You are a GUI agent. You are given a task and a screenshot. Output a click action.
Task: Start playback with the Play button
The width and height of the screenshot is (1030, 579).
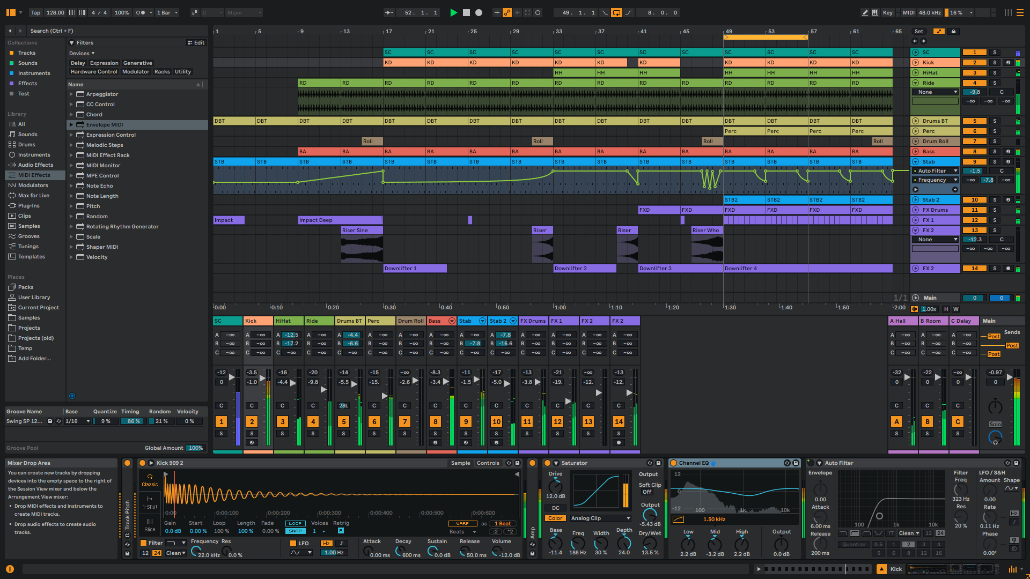[x=453, y=12]
